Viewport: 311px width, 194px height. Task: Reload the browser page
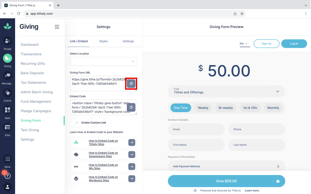[x=19, y=14]
